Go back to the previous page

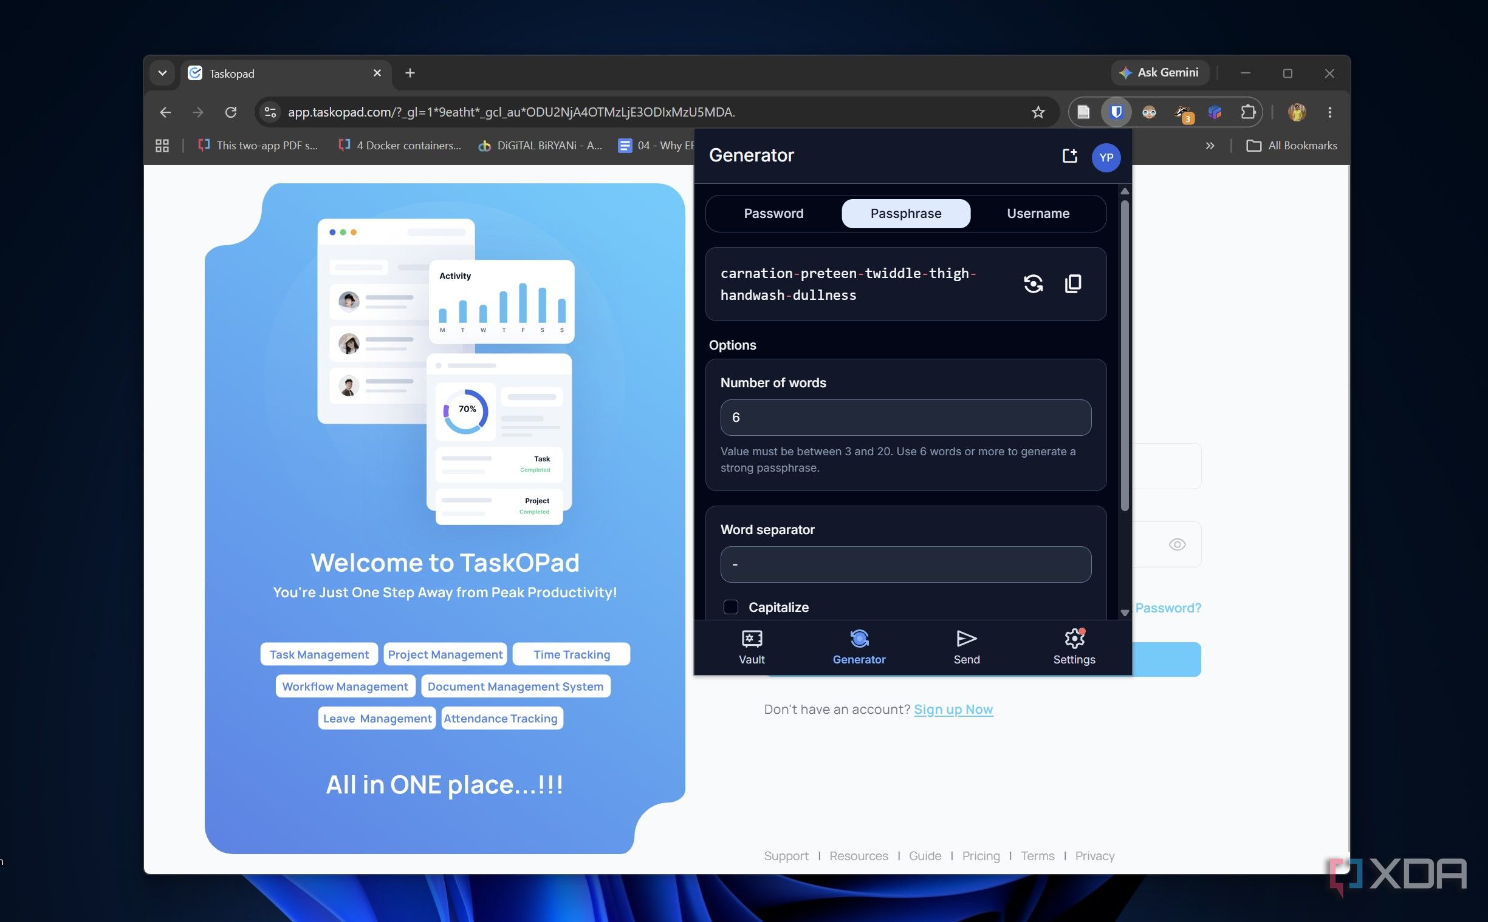165,112
